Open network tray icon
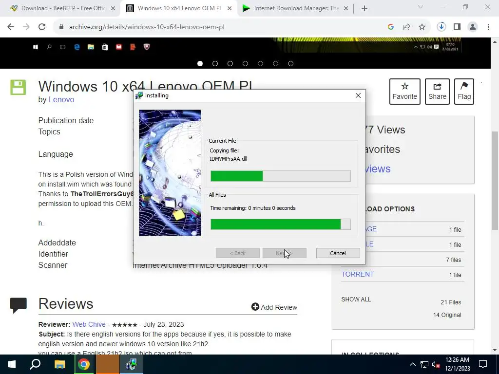499x374 pixels. tap(424, 364)
